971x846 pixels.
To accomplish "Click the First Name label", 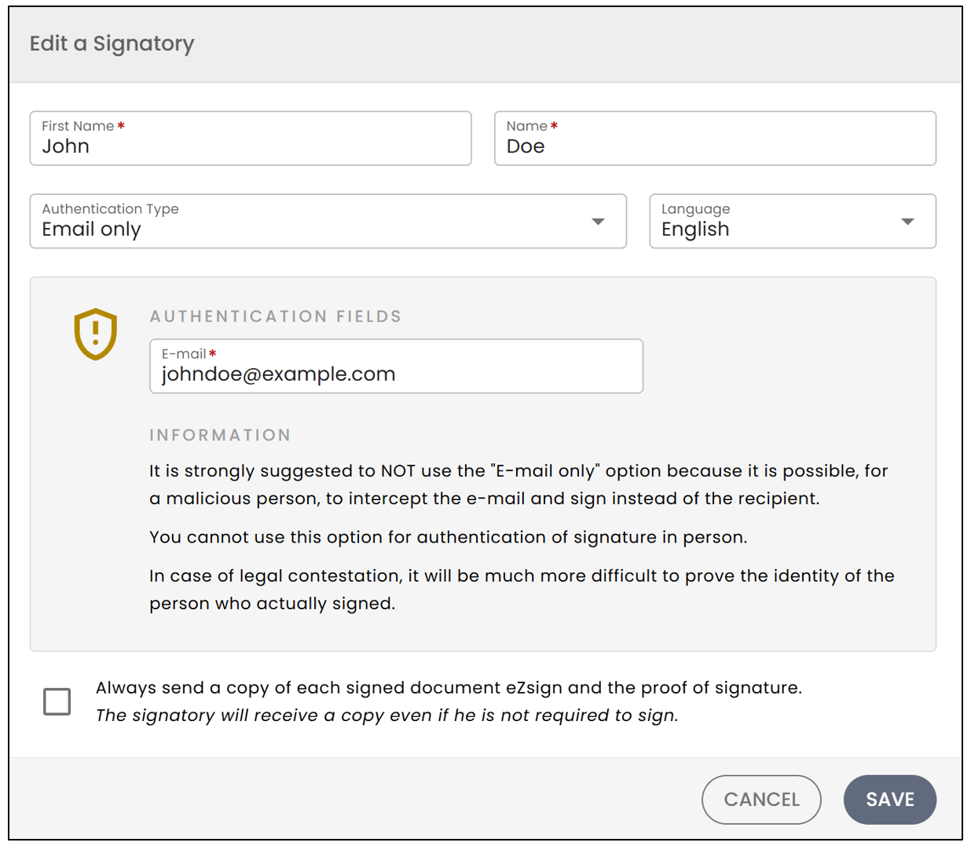I will click(78, 126).
